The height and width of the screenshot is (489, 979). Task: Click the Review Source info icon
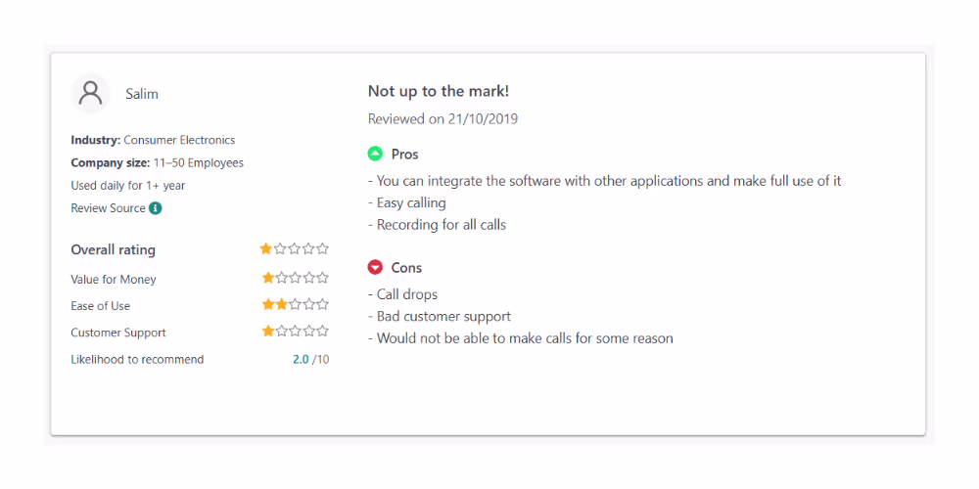coord(156,208)
